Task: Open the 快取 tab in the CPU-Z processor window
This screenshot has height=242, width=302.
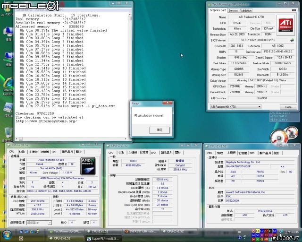Action: (22, 152)
